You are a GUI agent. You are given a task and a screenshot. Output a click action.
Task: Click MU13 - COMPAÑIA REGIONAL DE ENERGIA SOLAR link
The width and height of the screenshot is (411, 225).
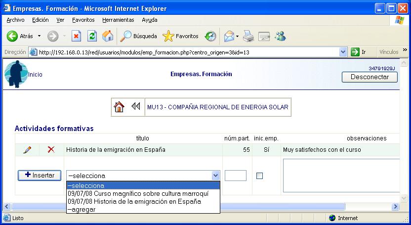[x=218, y=107]
